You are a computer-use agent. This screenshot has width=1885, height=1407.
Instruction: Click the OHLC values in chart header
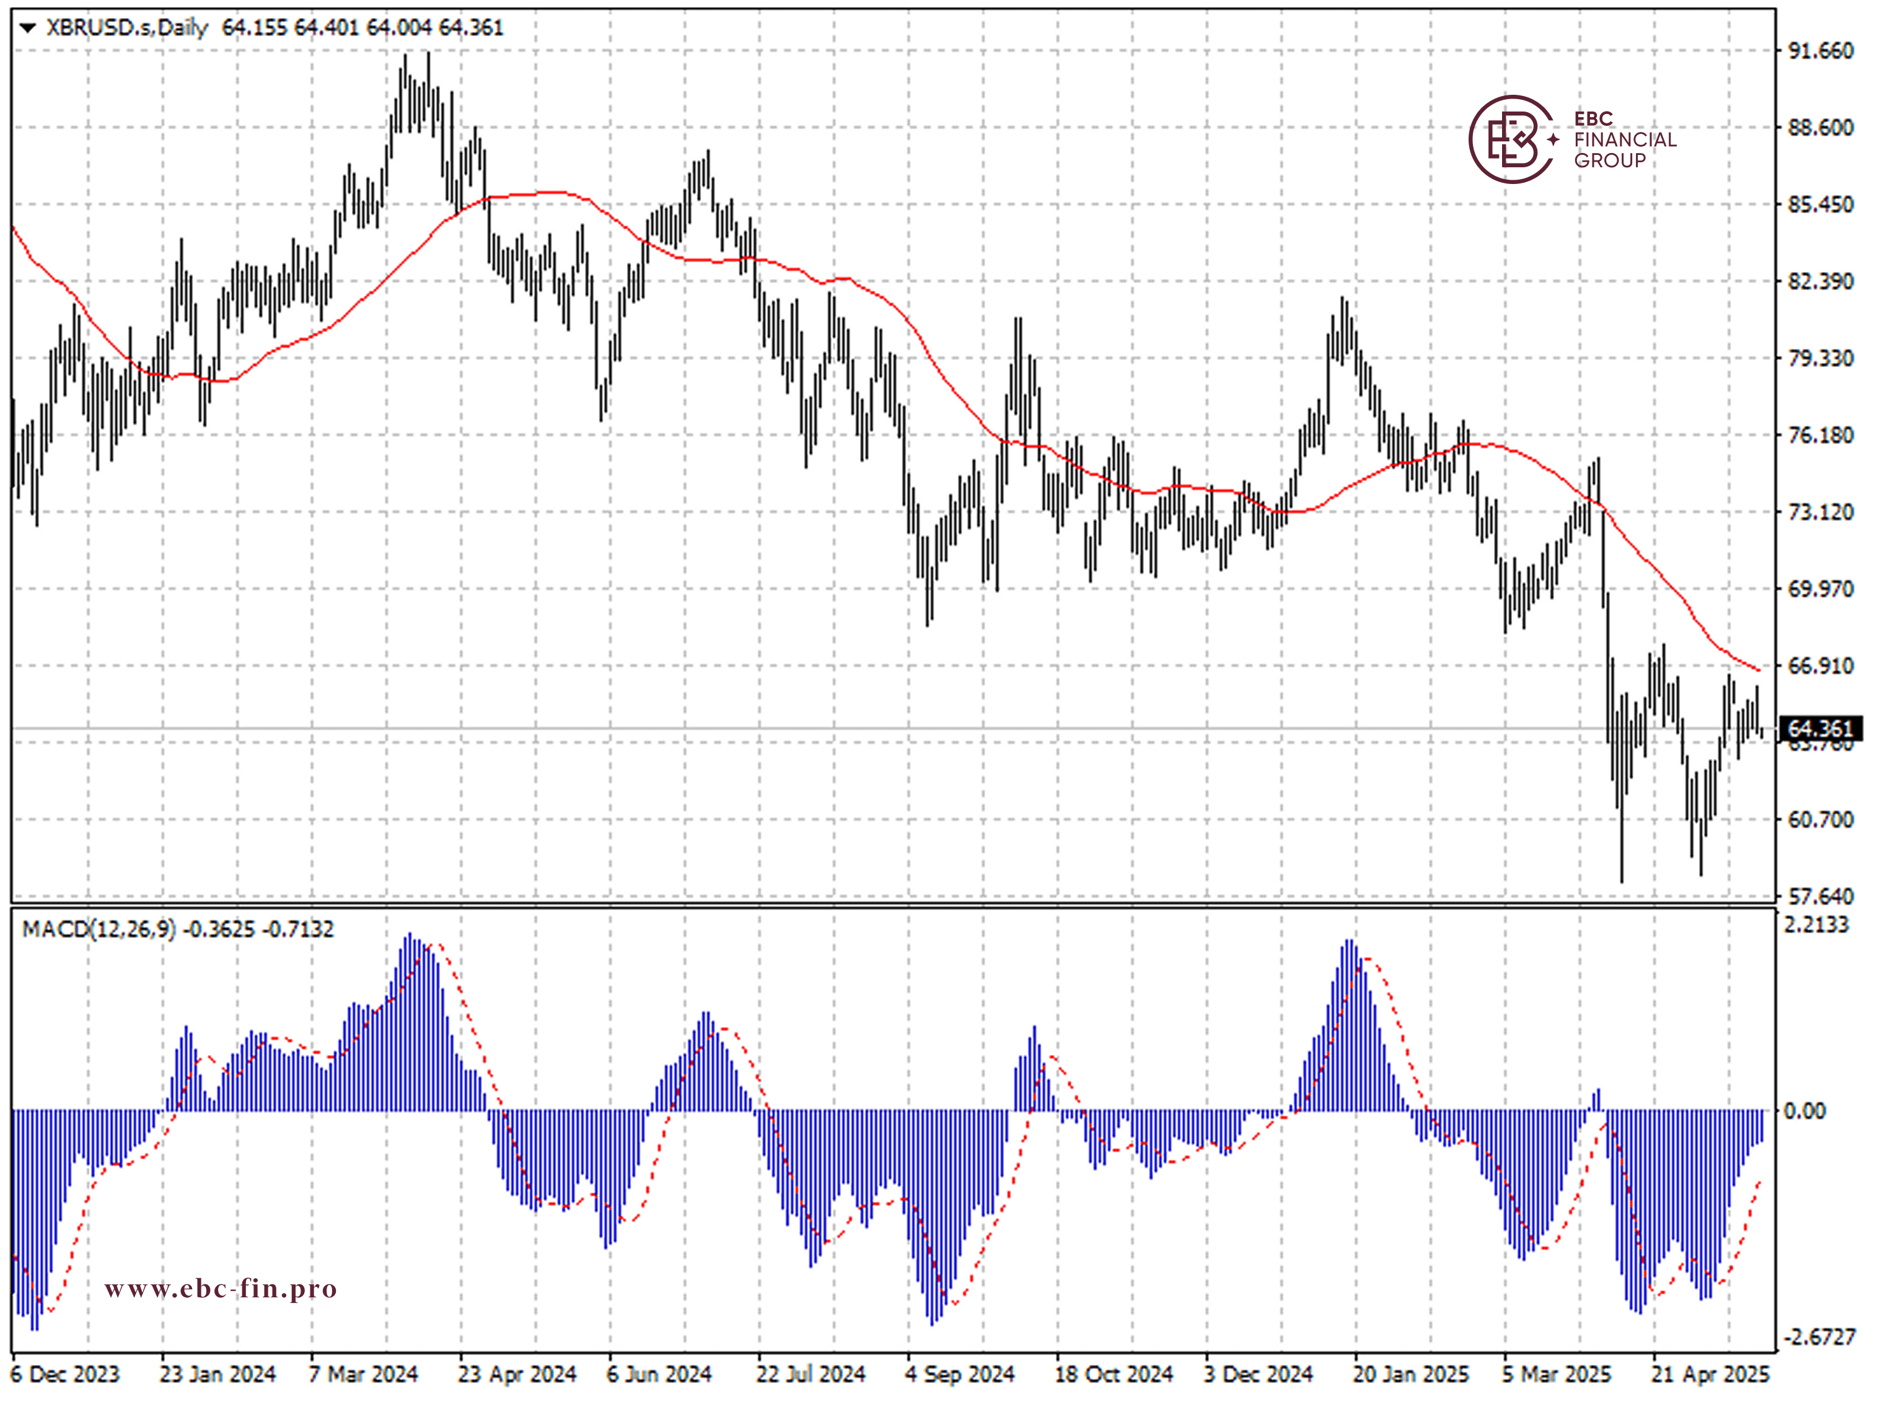coord(363,28)
